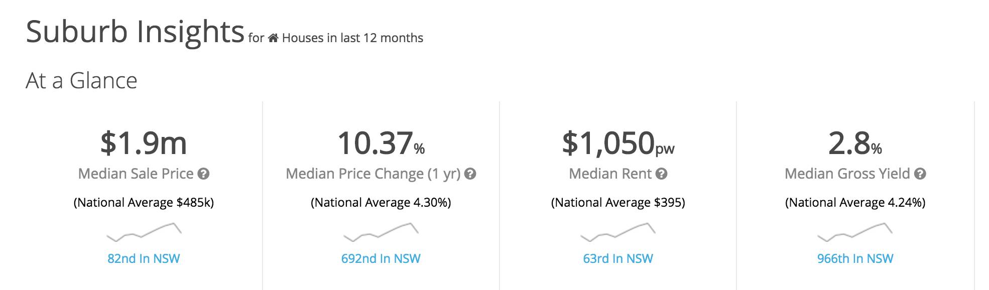Click the house icon before Houses
The image size is (989, 290).
click(273, 38)
